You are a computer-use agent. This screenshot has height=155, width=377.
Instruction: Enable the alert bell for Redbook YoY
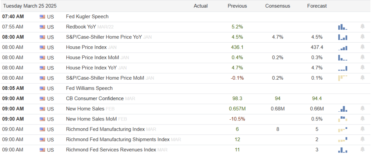coord(362,27)
